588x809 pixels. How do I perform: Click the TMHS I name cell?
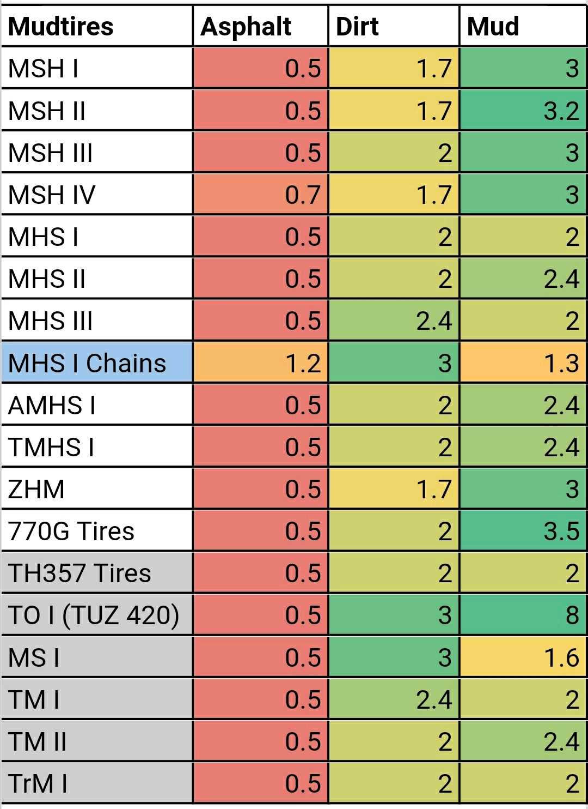(x=97, y=447)
